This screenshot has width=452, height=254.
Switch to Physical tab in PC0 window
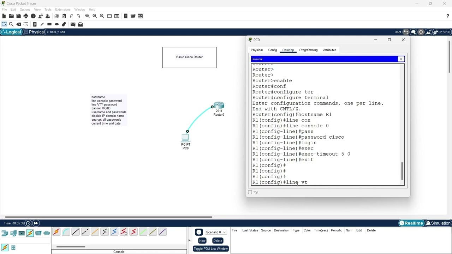[x=257, y=50]
